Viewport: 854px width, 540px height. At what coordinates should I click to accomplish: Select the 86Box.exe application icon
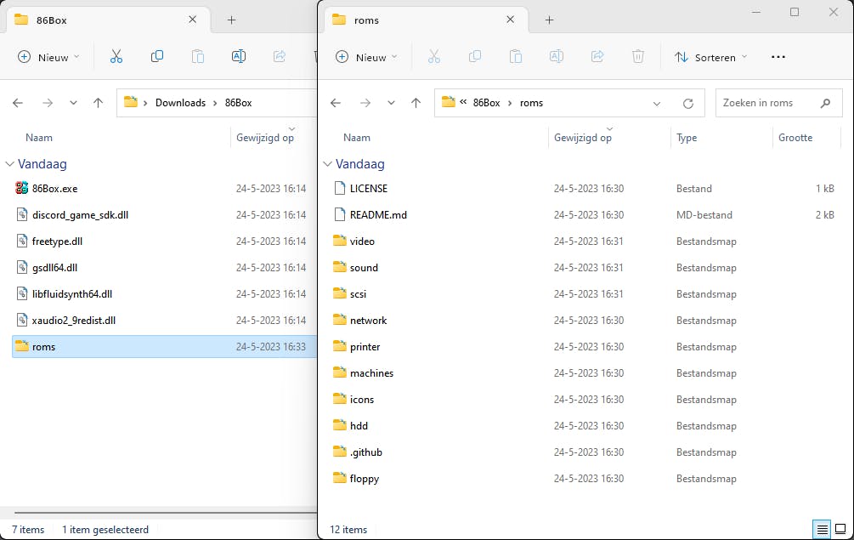point(22,189)
